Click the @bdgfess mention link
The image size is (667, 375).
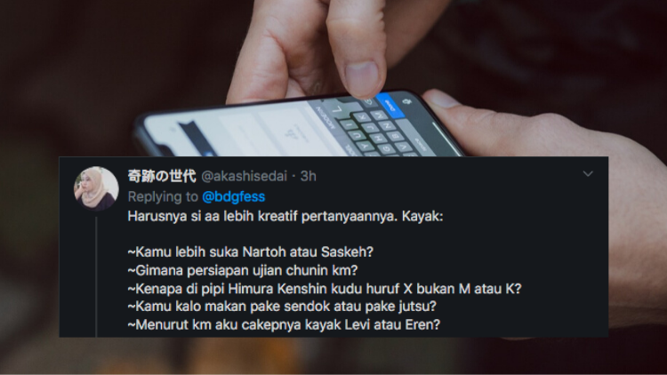tap(234, 196)
